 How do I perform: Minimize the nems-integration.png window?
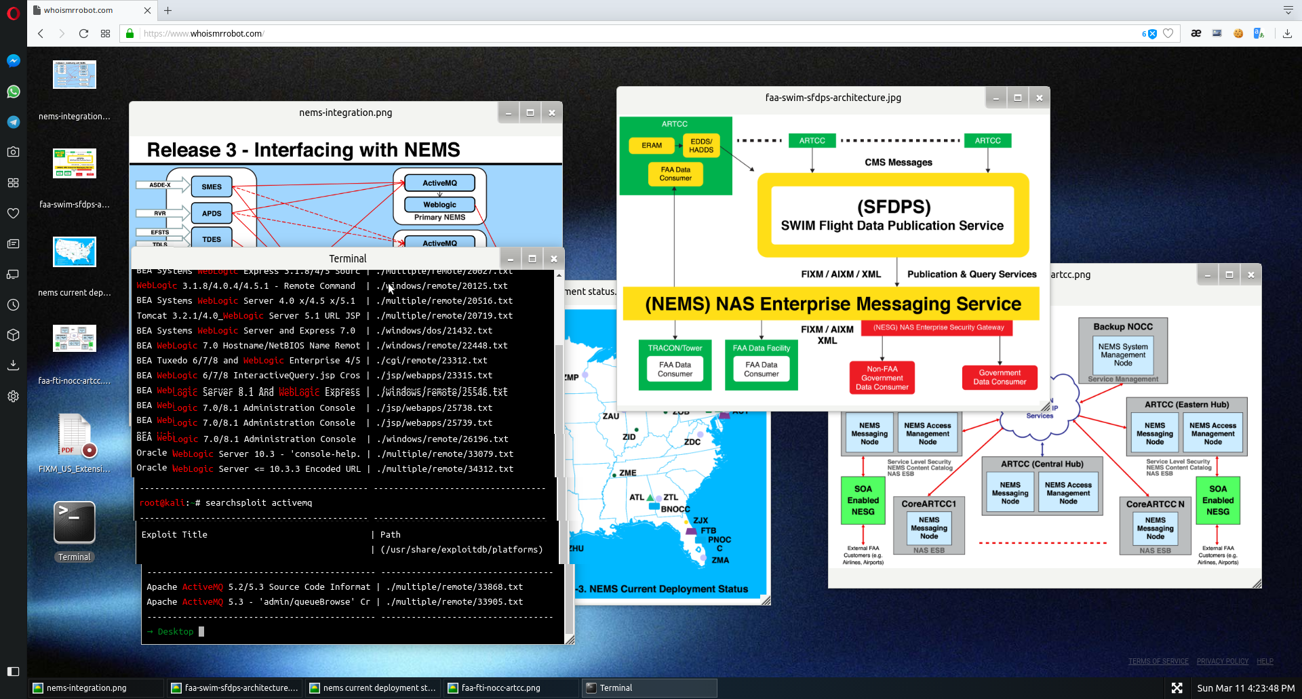tap(508, 113)
